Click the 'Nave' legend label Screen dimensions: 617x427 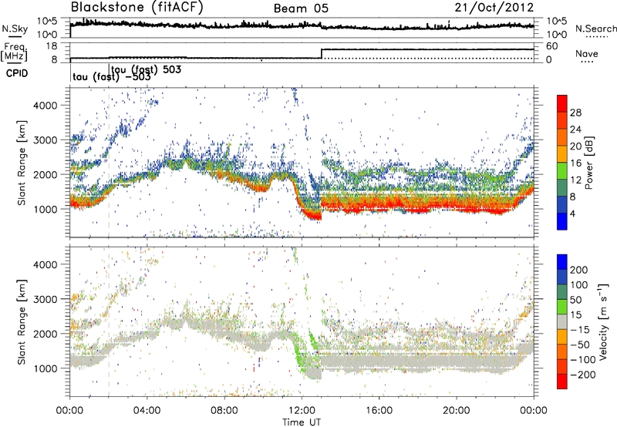click(587, 53)
